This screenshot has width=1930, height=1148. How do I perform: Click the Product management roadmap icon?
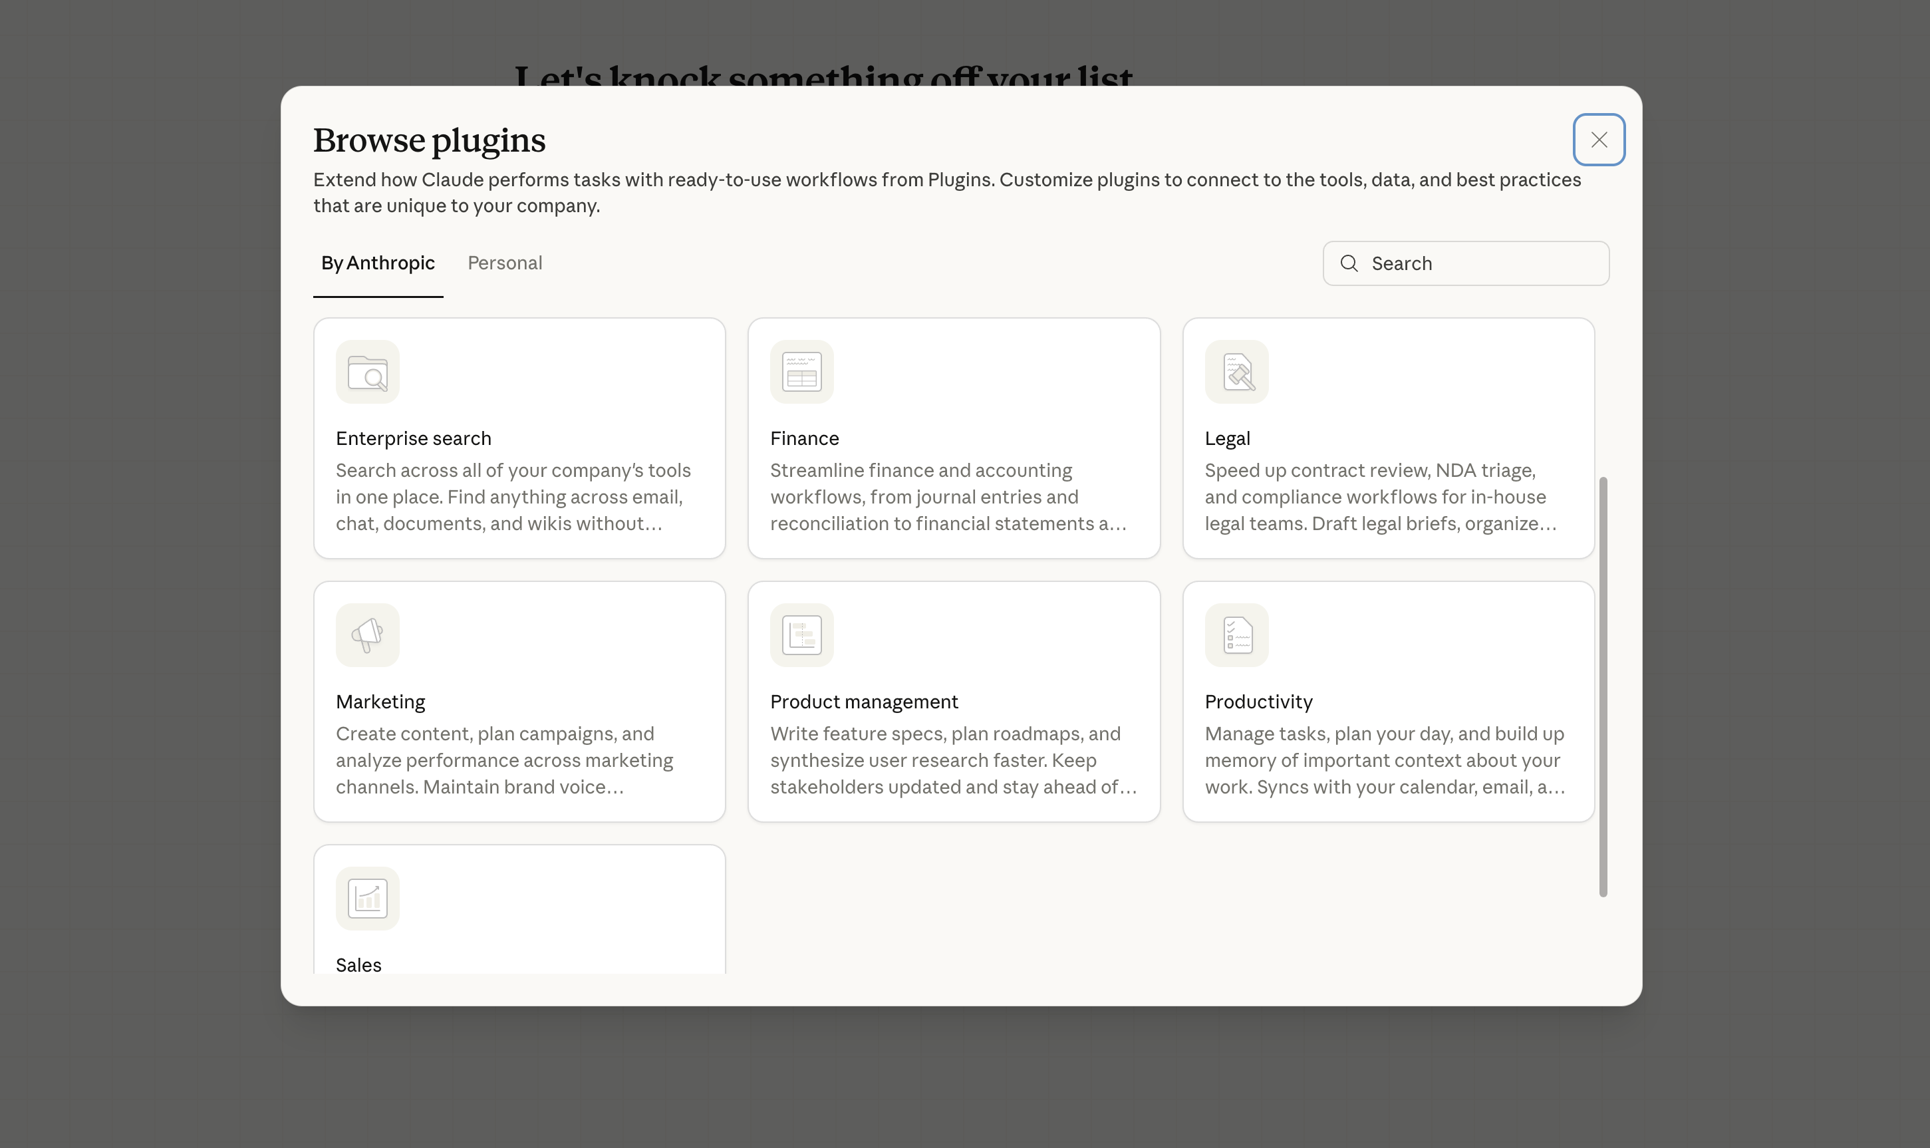coord(801,635)
